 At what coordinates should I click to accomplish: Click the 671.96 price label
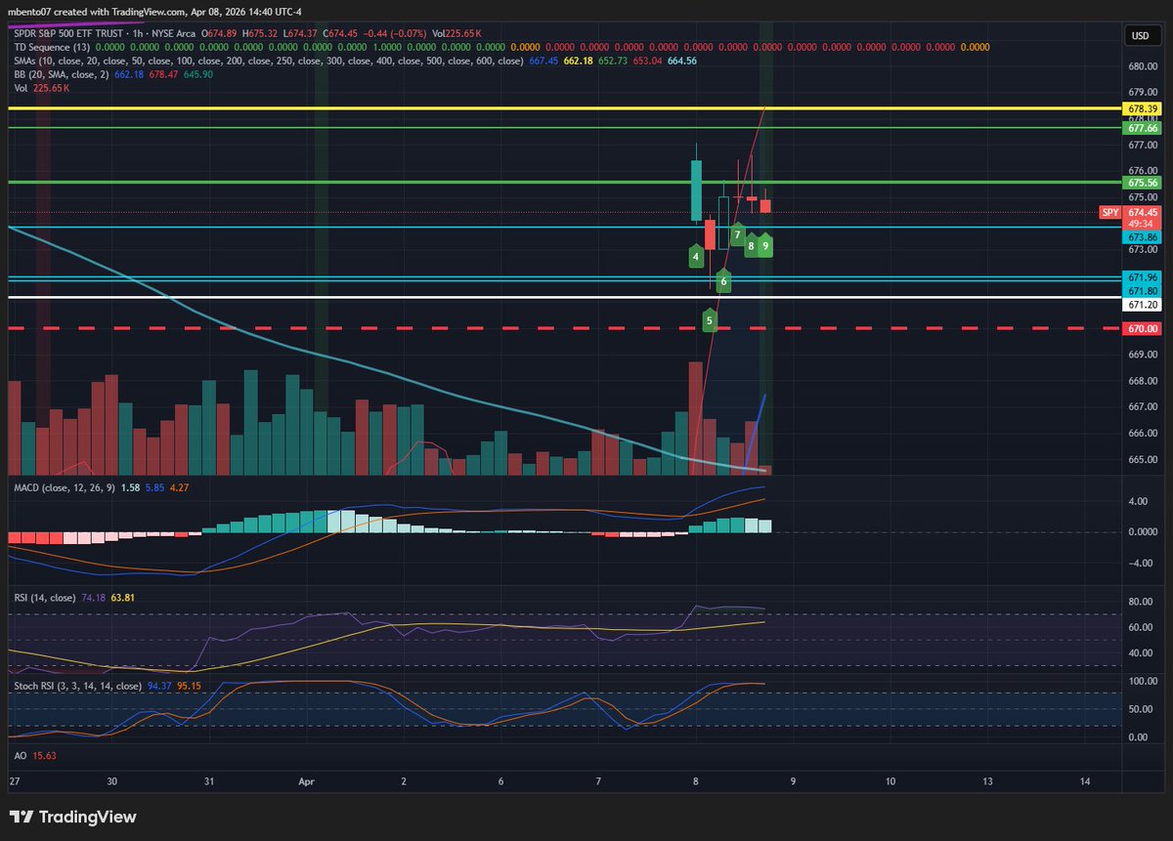tap(1143, 279)
